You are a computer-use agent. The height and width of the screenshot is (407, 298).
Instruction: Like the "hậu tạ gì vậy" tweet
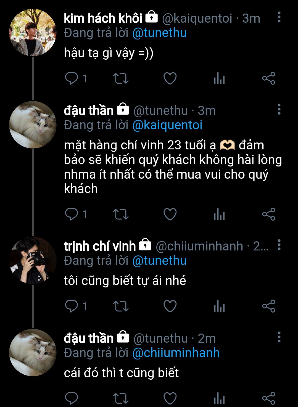(170, 78)
